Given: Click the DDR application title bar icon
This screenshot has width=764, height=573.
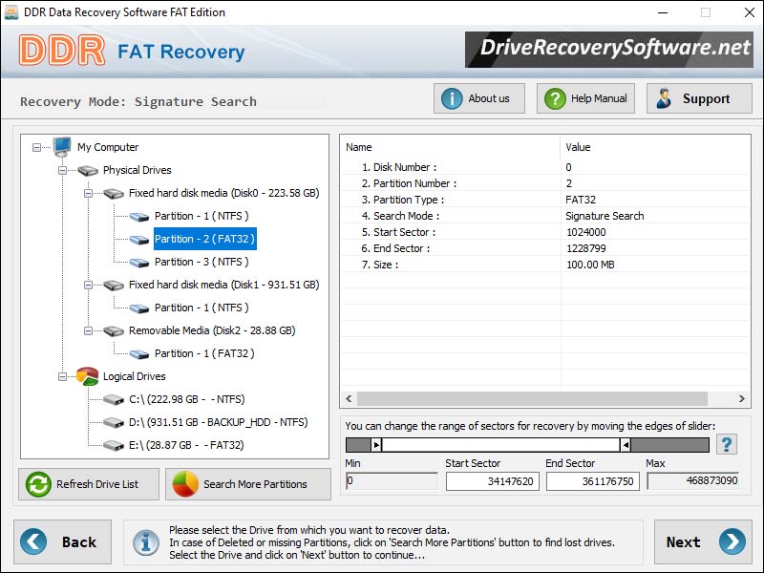Looking at the screenshot, I should point(11,12).
